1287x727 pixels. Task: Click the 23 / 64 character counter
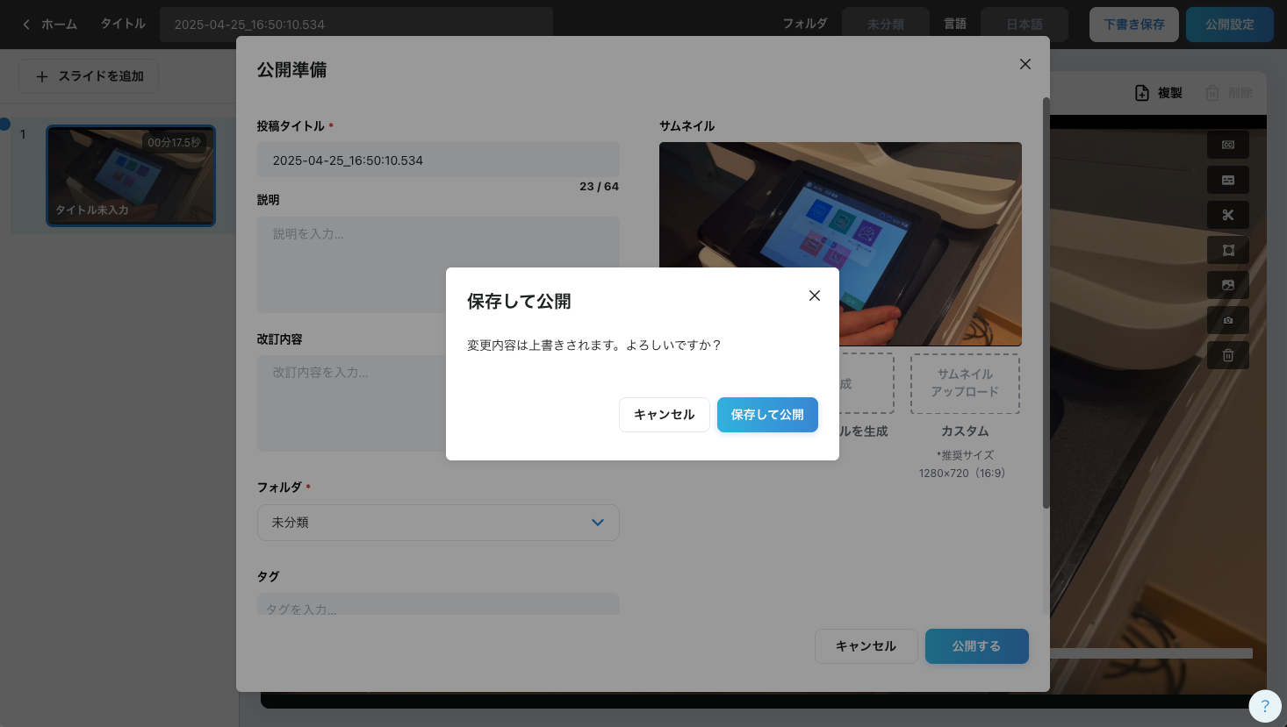point(600,186)
